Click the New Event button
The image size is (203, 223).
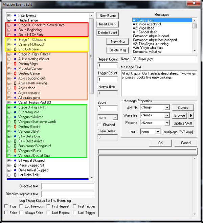click(x=108, y=16)
